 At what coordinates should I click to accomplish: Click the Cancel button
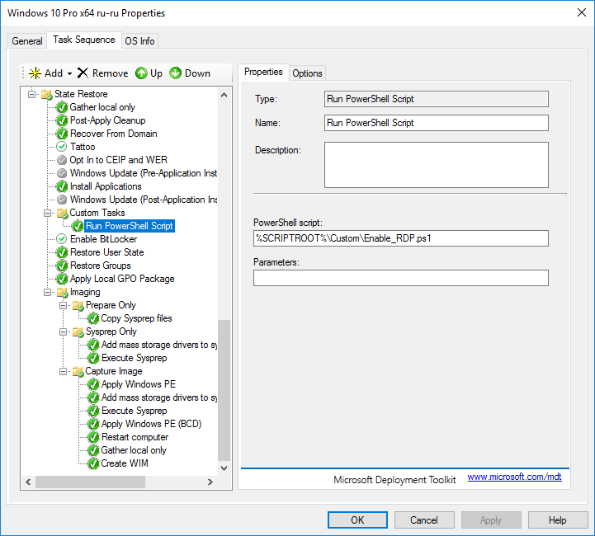coord(424,520)
